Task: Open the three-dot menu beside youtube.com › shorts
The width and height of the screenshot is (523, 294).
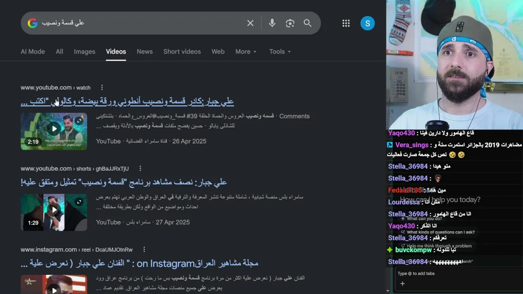Action: 140,169
